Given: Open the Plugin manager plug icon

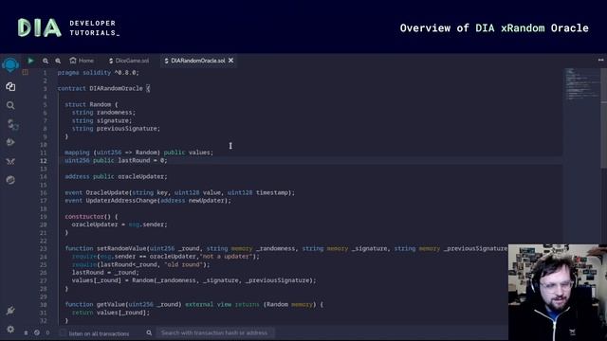Looking at the screenshot, I should click(x=10, y=311).
